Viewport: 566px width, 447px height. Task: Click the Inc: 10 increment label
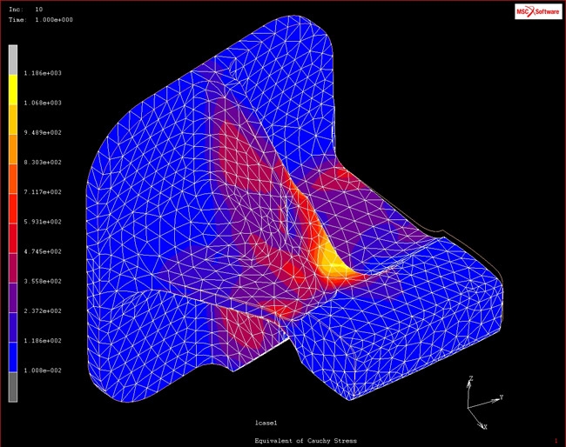click(x=25, y=10)
